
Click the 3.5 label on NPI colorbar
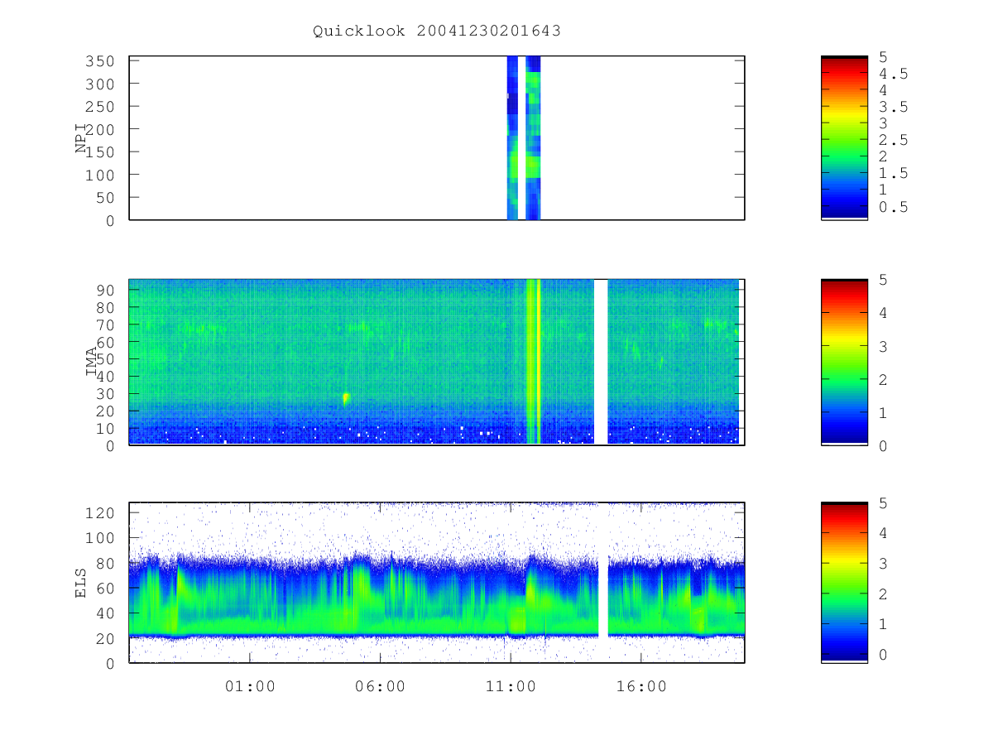tap(893, 107)
